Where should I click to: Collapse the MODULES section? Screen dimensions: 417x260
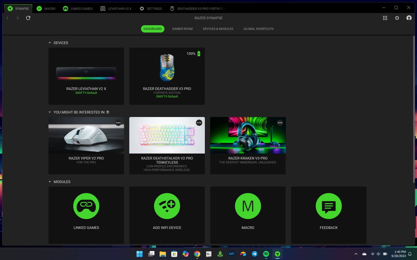(x=49, y=182)
